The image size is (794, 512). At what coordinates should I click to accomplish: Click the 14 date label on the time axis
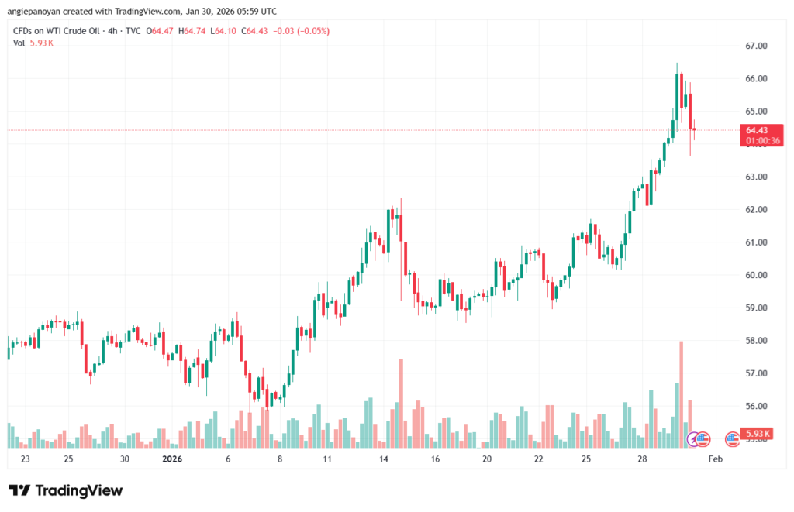click(383, 459)
